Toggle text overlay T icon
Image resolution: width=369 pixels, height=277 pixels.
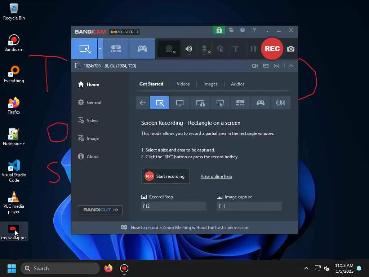click(235, 49)
